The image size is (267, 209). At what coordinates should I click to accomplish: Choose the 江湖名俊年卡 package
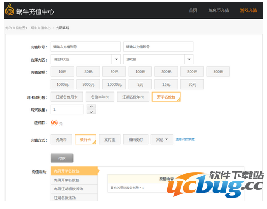133,97
